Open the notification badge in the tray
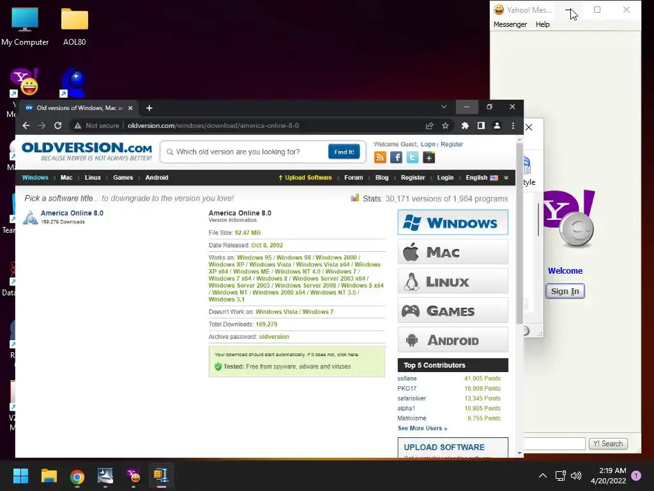 [x=636, y=476]
